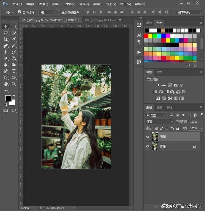
Task: Choose the Eraser tool
Action: click(6, 58)
